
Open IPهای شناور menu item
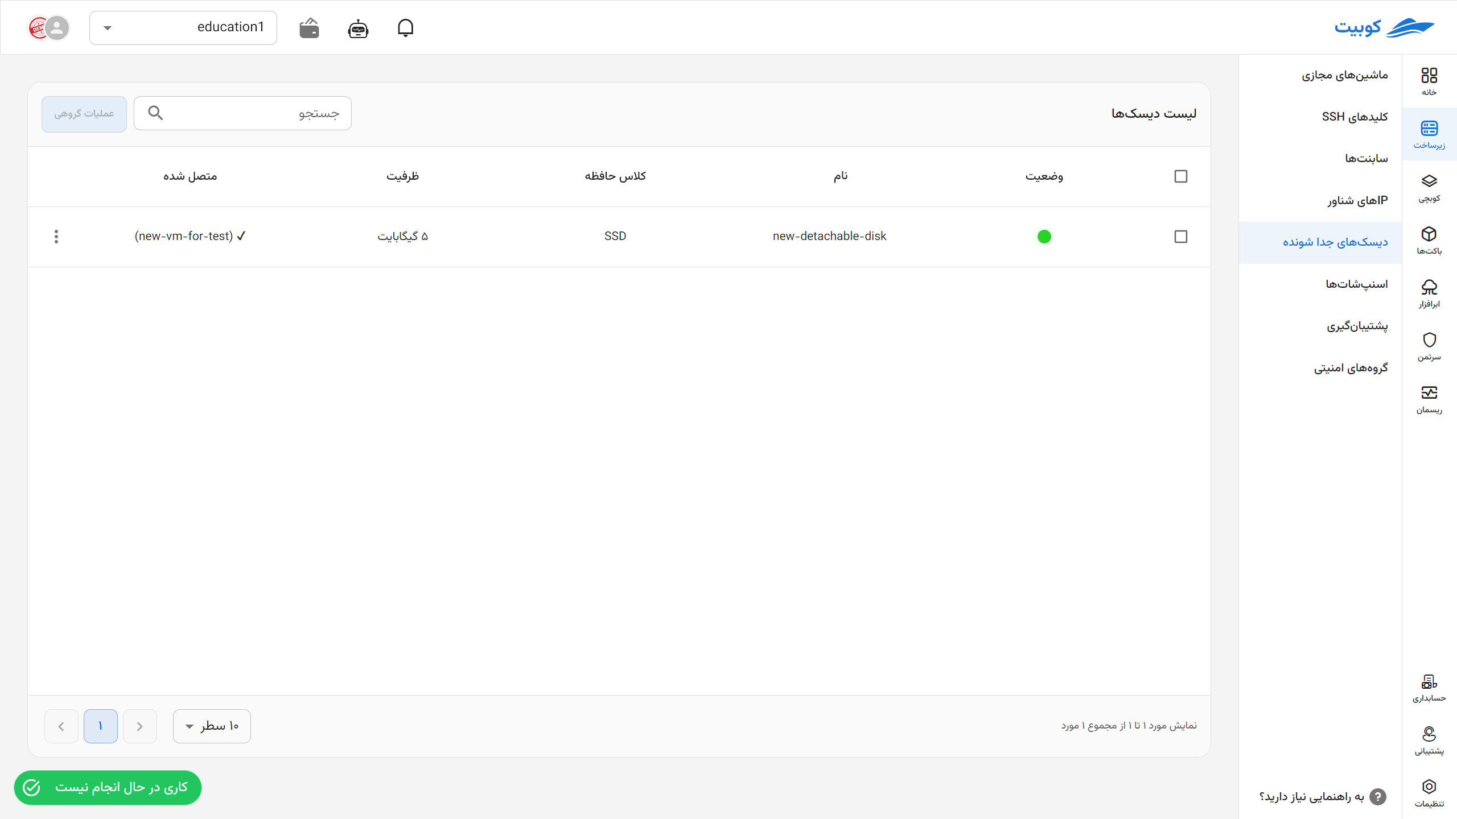(x=1320, y=200)
